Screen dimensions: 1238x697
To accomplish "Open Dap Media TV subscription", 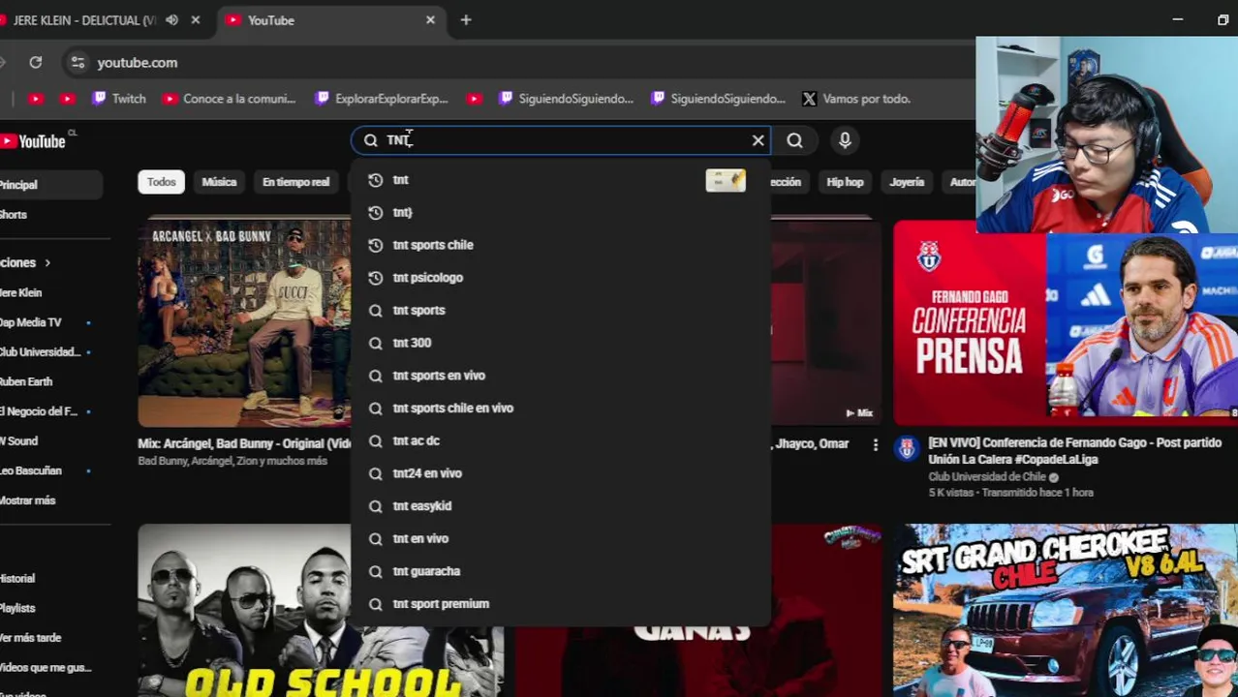I will pyautogui.click(x=31, y=322).
